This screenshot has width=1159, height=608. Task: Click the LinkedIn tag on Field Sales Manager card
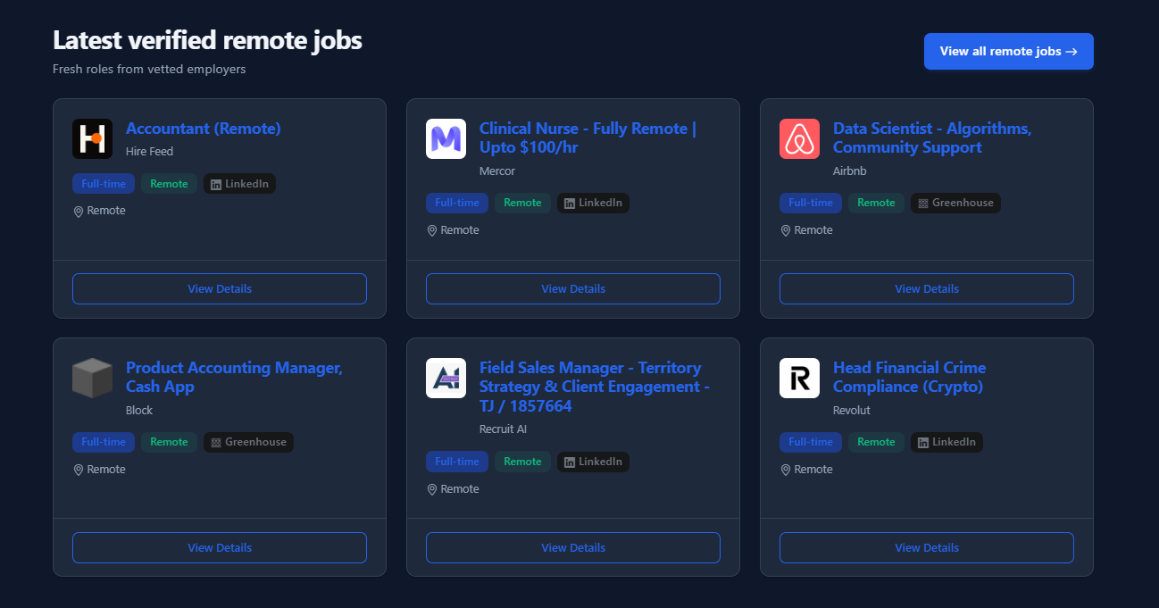point(593,462)
